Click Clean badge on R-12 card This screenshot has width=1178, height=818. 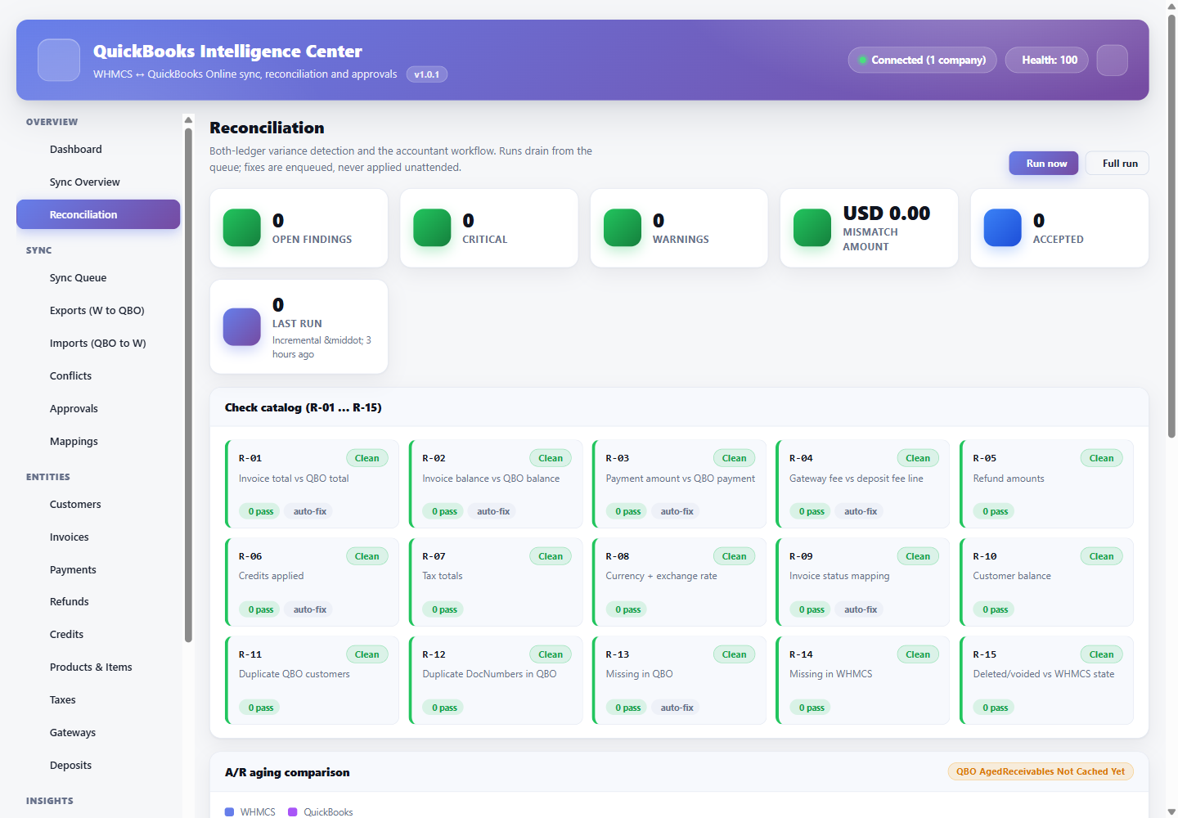pos(551,654)
